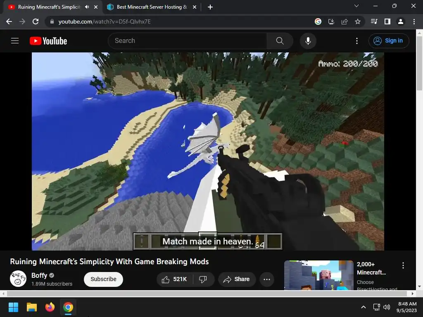The image size is (423, 317).
Task: Bookmark this page with star icon
Action: coord(358,21)
